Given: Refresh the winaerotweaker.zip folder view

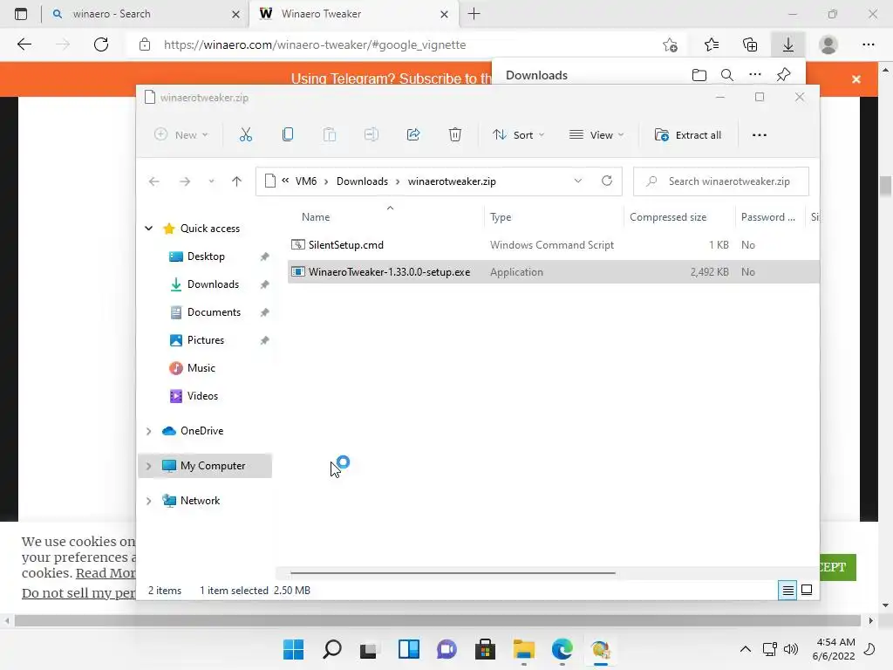Looking at the screenshot, I should (x=607, y=181).
